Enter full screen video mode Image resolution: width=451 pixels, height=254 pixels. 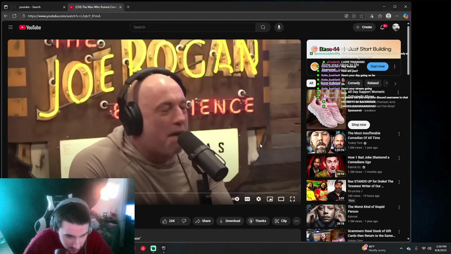point(292,199)
